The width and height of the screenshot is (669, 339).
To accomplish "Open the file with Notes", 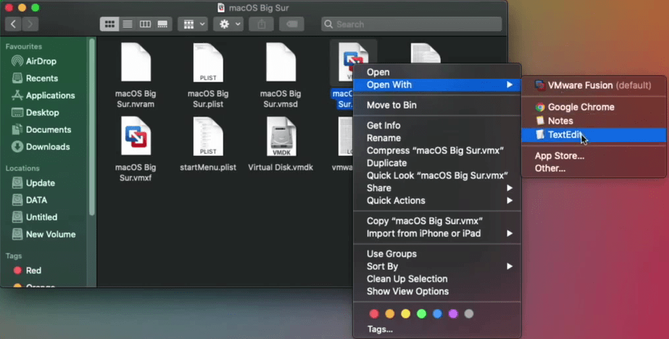I will (593, 121).
